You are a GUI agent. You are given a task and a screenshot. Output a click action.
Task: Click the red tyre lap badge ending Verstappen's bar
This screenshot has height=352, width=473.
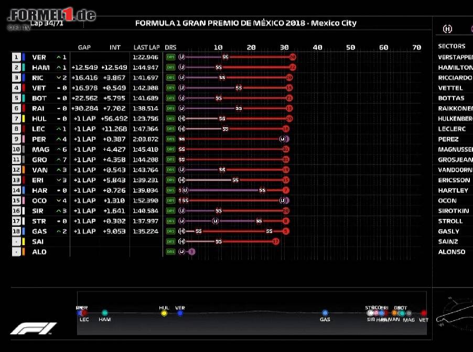(x=292, y=57)
